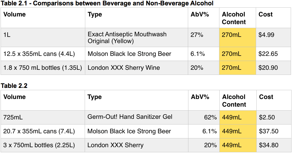Click the Table 2.2 heading
This screenshot has height=154, width=293.
[14, 86]
